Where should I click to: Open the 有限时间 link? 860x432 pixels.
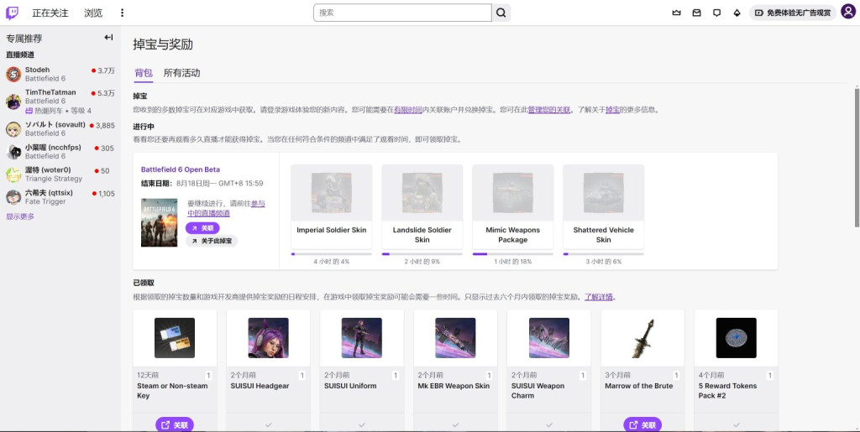pos(408,110)
